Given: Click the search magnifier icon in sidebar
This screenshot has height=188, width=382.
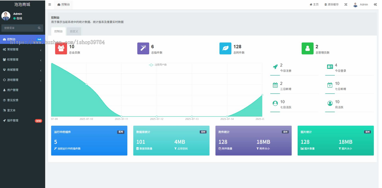Looking at the screenshot, I should pyautogui.click(x=39, y=28).
